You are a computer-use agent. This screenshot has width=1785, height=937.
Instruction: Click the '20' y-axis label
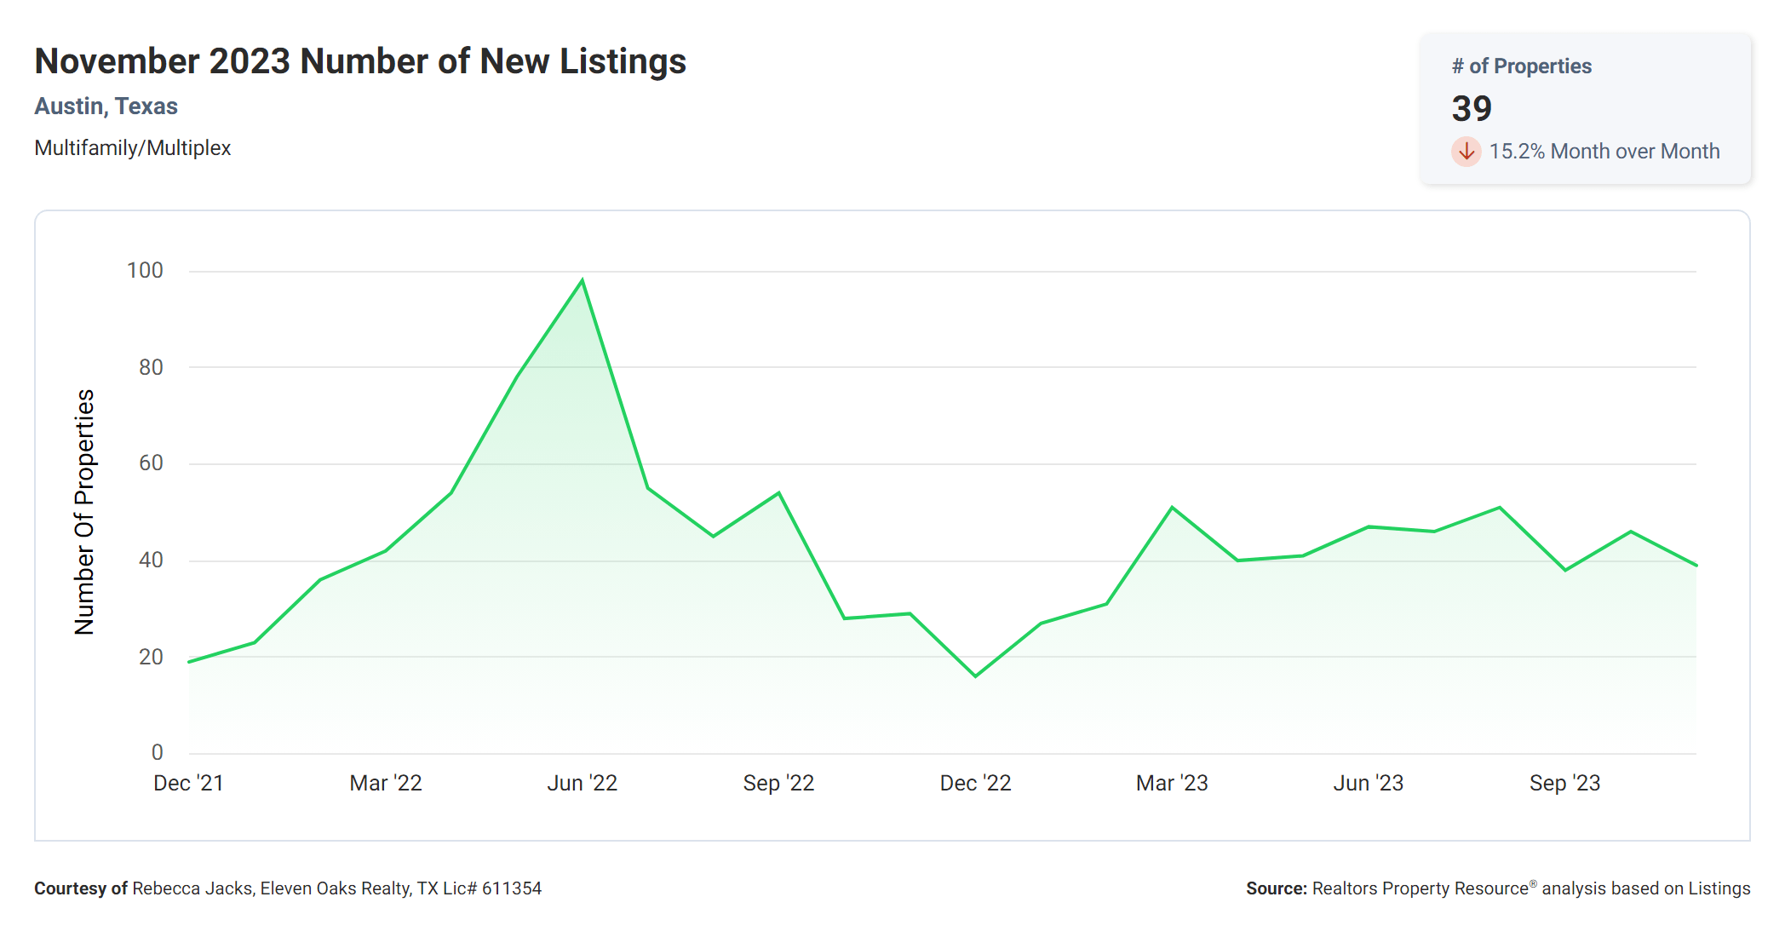(151, 658)
